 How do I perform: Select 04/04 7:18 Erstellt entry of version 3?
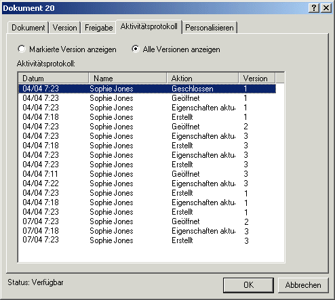coord(147,146)
